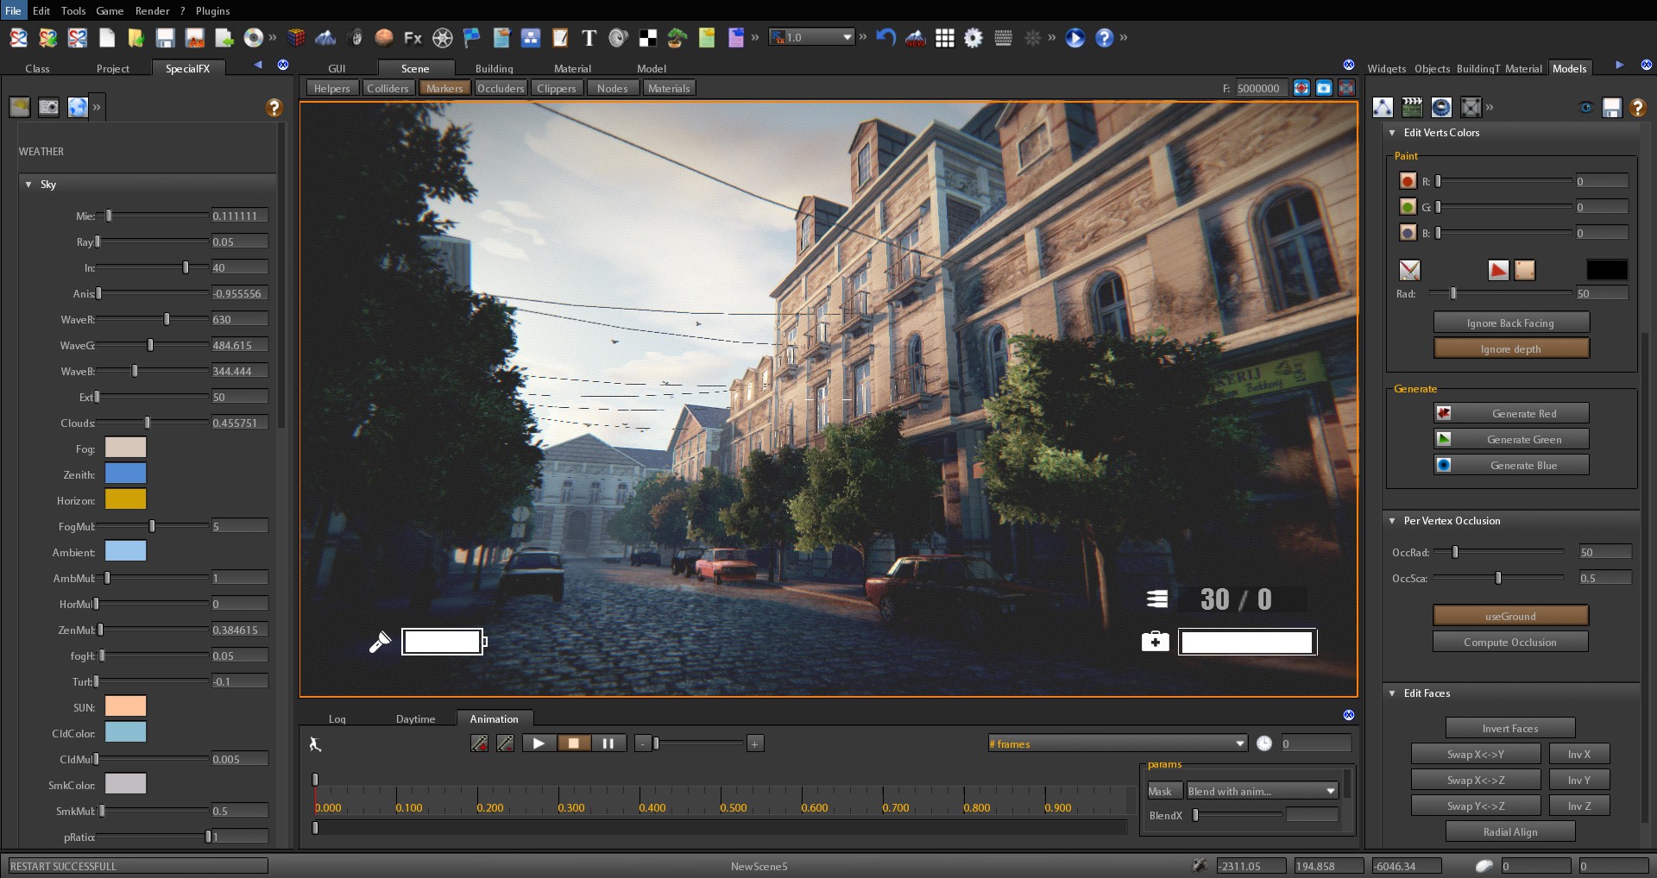Viewport: 1657px width, 878px height.
Task: Click the Zenith color swatch
Action: pyautogui.click(x=125, y=473)
